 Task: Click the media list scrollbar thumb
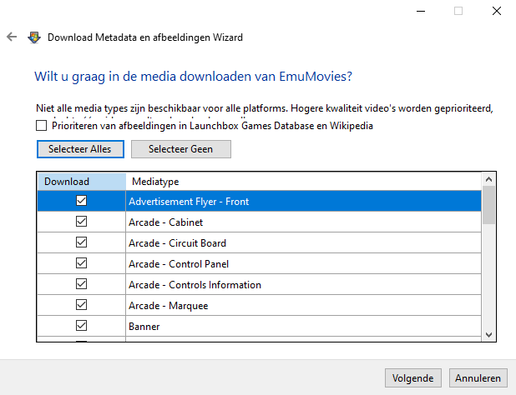pos(488,205)
